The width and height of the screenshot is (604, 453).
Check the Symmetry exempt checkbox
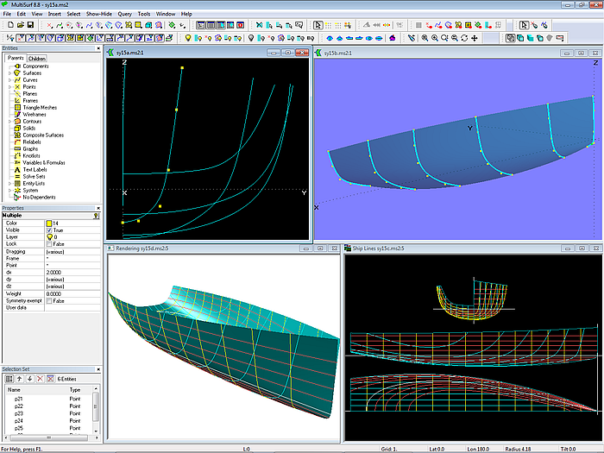click(x=49, y=300)
